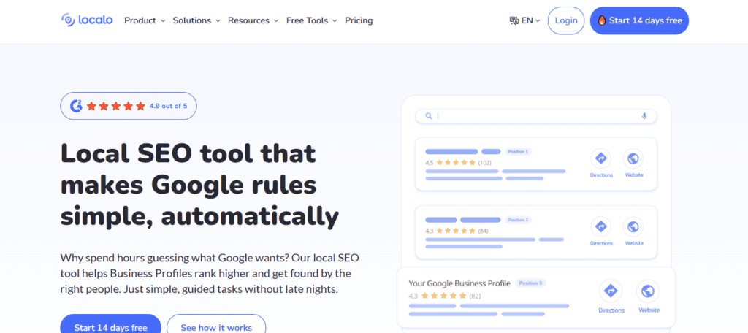Viewport: 748px width, 333px height.
Task: Click the flame icon in header button
Action: [x=602, y=20]
